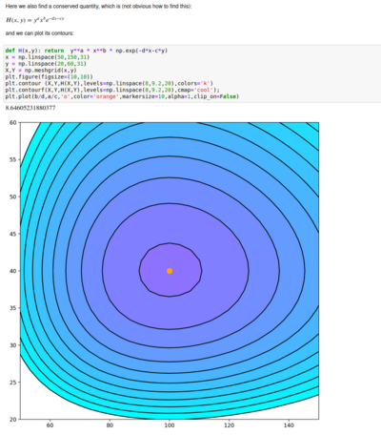Click the x-axis tick label 80
The width and height of the screenshot is (381, 435).
[x=110, y=425]
